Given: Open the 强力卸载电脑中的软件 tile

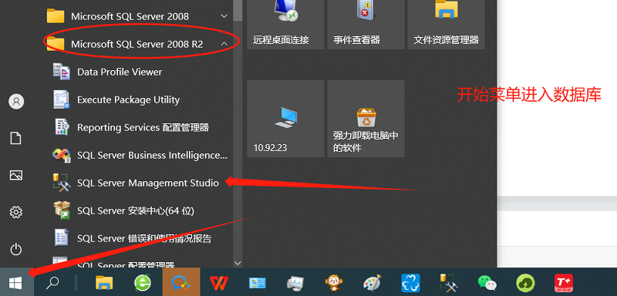Looking at the screenshot, I should [366, 119].
